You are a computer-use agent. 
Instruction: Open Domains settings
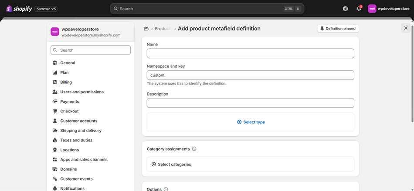click(x=69, y=169)
